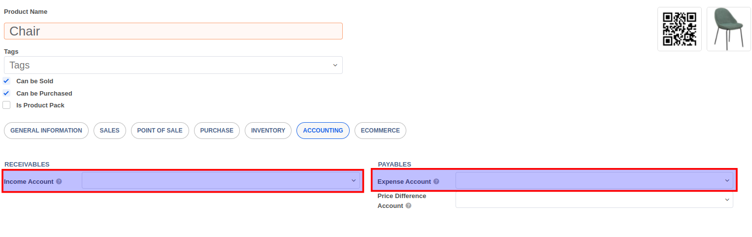Enable the Is Product Pack checkbox
752x237 pixels.
click(6, 105)
